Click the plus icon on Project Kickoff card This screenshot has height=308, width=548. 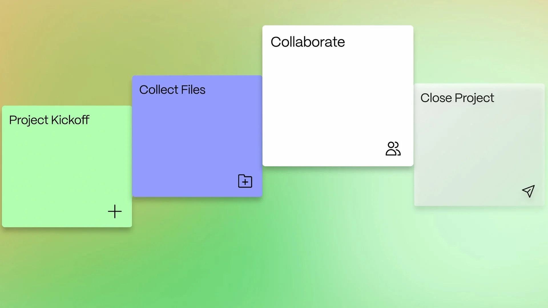point(115,211)
